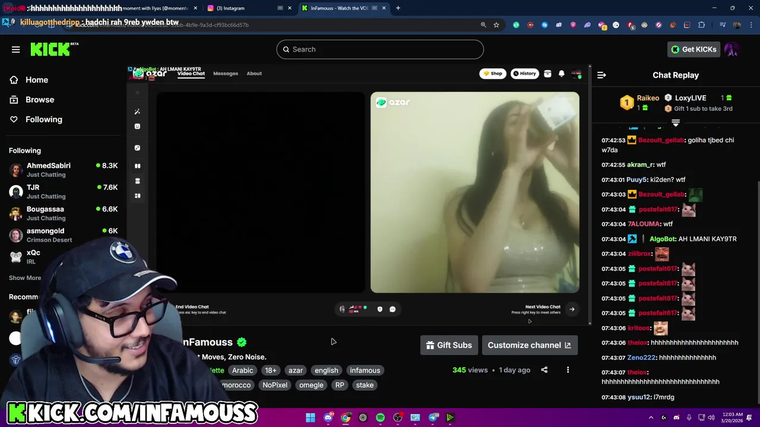Open Discord from the taskbar
The width and height of the screenshot is (760, 427).
(328, 418)
